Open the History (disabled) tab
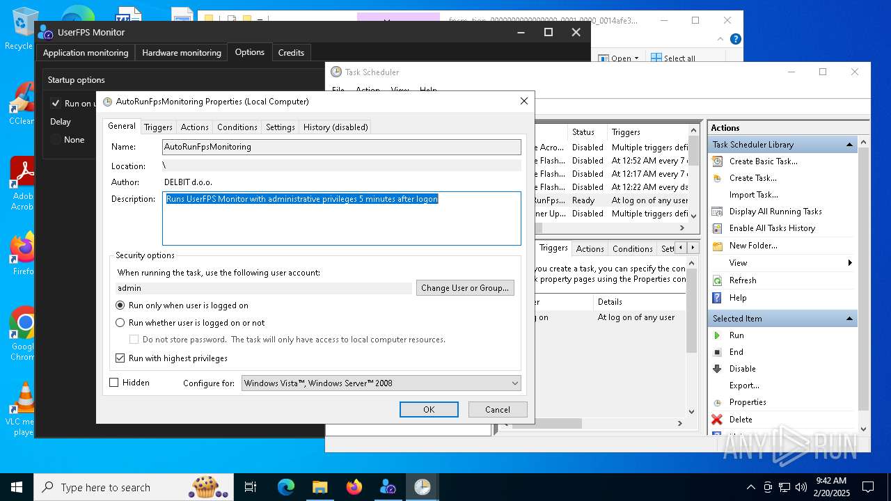The height and width of the screenshot is (501, 891). coord(336,127)
